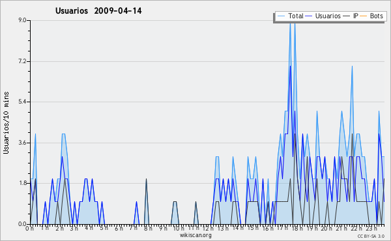Click the y-axis label '0.0'
The image size is (391, 241).
[23, 224]
